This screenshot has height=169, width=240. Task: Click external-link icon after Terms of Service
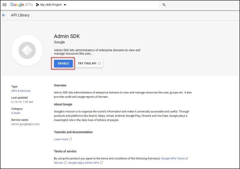coord(65,163)
